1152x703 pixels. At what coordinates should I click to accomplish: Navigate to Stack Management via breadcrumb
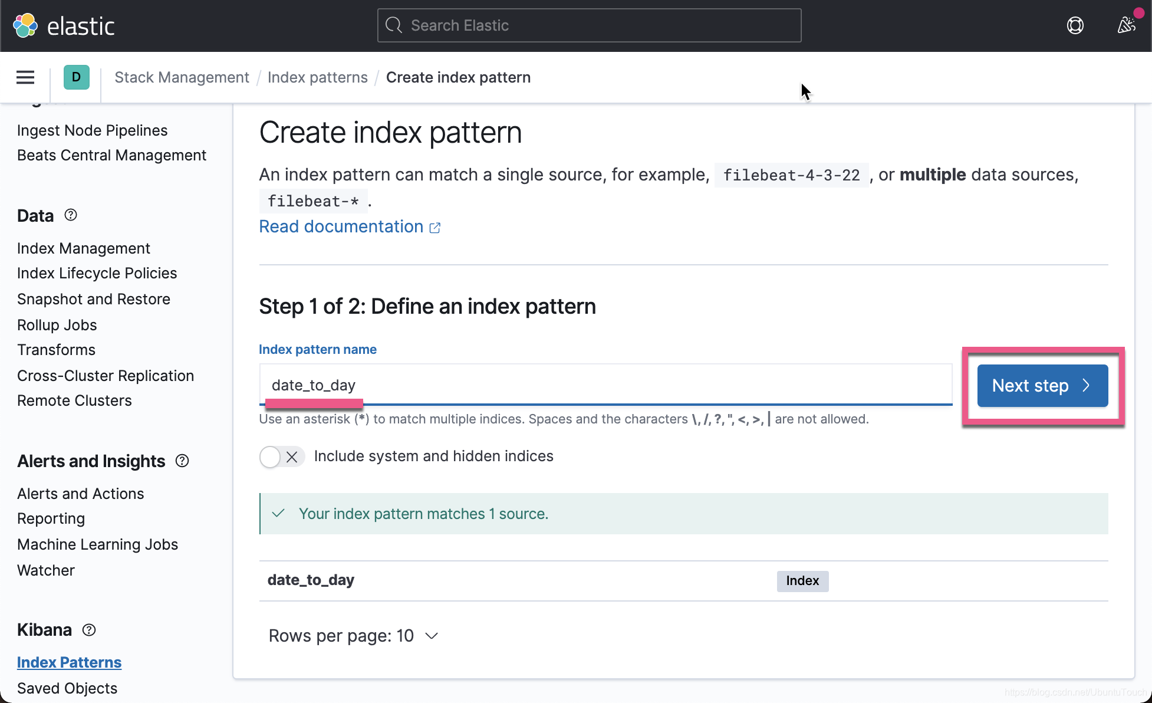point(182,77)
